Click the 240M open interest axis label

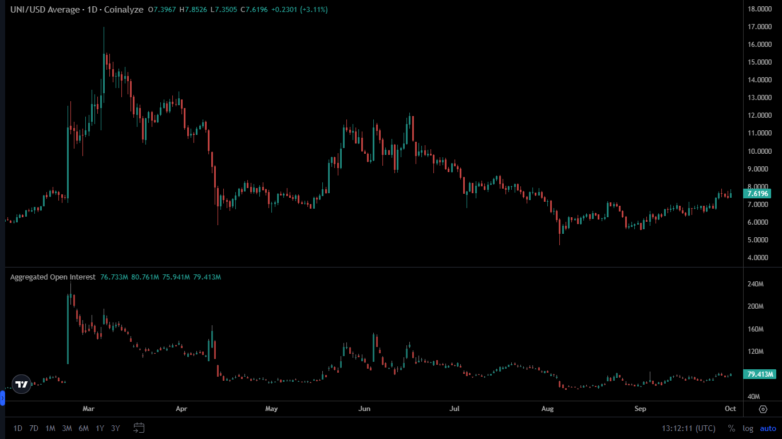(x=756, y=284)
